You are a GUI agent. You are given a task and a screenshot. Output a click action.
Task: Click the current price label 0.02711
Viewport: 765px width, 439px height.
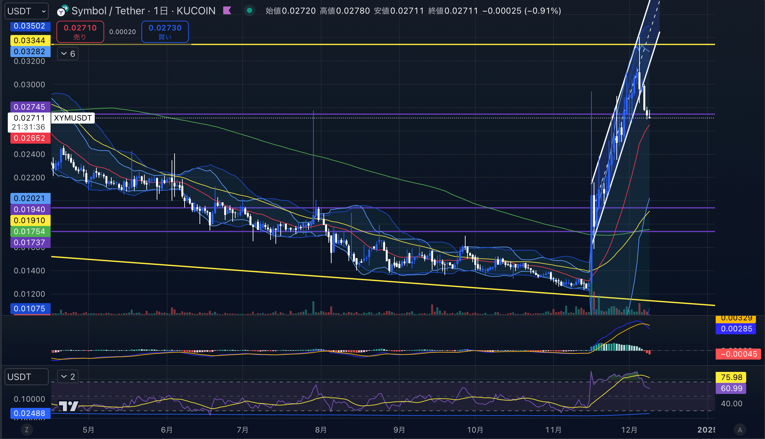coord(29,123)
